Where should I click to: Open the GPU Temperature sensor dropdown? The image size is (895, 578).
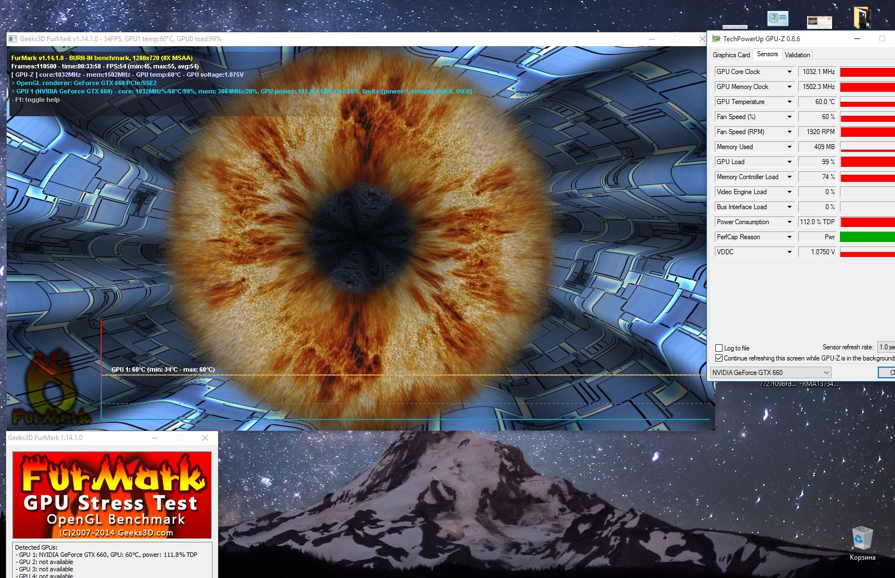pos(789,102)
